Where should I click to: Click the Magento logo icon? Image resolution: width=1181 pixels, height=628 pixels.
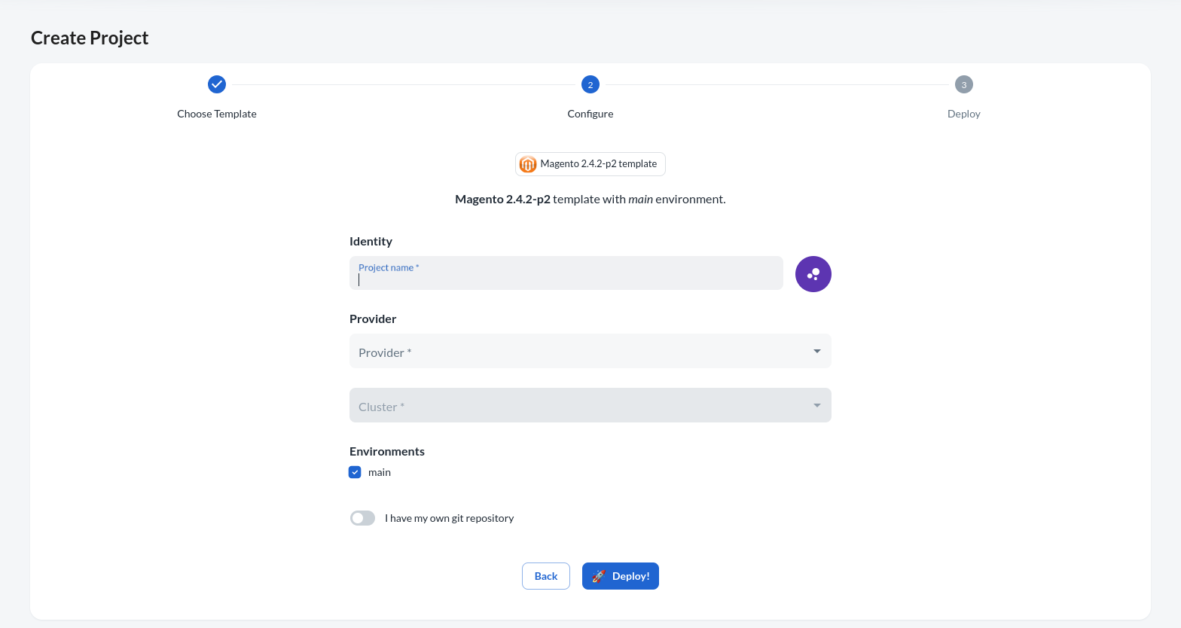point(528,164)
